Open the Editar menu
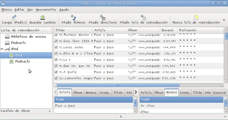This screenshot has width=228, height=120. pos(19,10)
